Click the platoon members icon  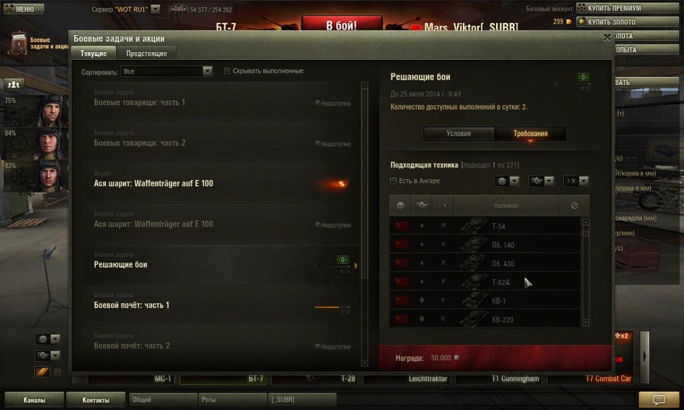[14, 84]
